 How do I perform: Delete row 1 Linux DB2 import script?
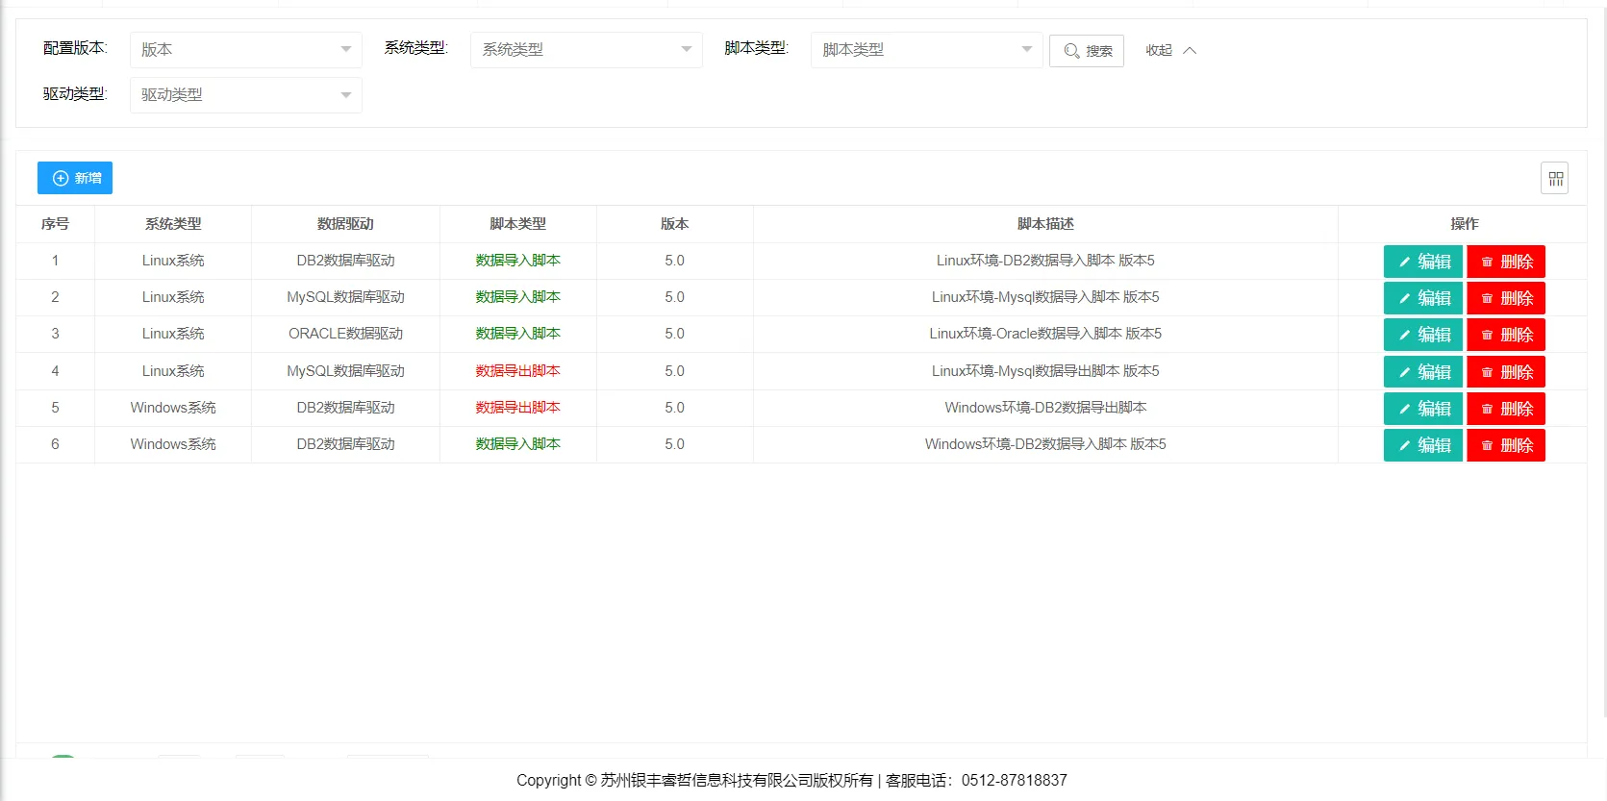[1505, 262]
